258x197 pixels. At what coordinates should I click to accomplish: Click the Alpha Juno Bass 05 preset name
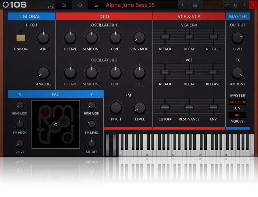tap(130, 5)
